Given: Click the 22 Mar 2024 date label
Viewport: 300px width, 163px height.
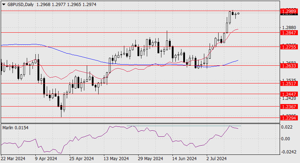Looking at the screenshot, I should pyautogui.click(x=13, y=158).
